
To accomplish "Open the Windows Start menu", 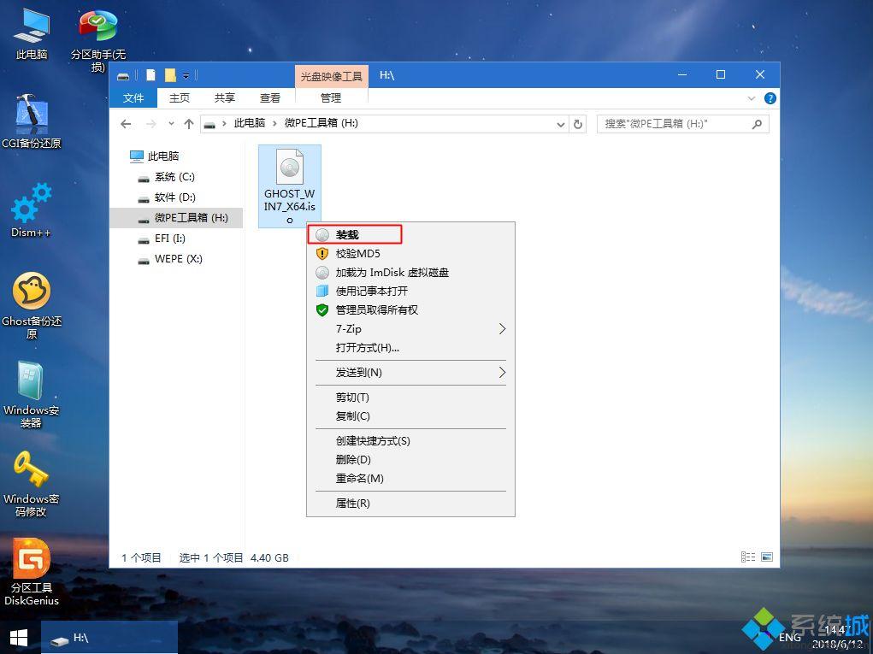I will (17, 637).
